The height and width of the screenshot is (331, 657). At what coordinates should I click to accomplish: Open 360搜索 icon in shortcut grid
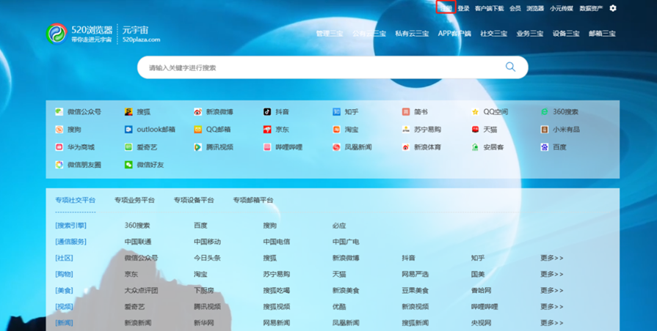544,111
